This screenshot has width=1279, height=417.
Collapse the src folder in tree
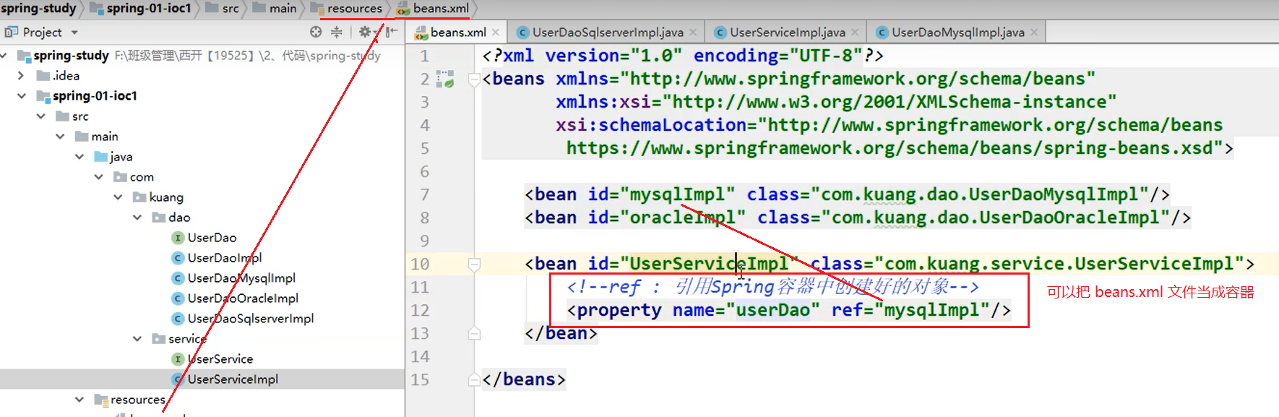(x=40, y=116)
